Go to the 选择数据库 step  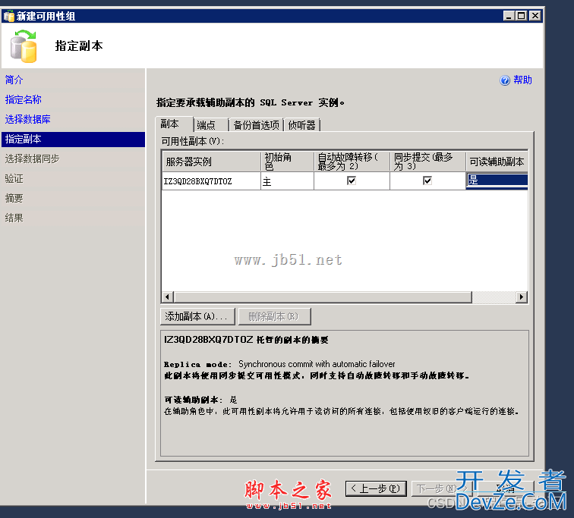(28, 119)
